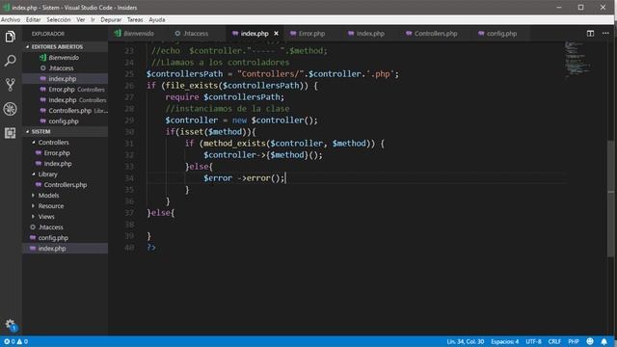Open the Explorer view in activity bar
This screenshot has height=347, width=617.
click(11, 37)
